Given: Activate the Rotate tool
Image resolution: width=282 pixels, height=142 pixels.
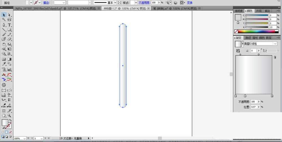Looking at the screenshot, I should point(4,44).
